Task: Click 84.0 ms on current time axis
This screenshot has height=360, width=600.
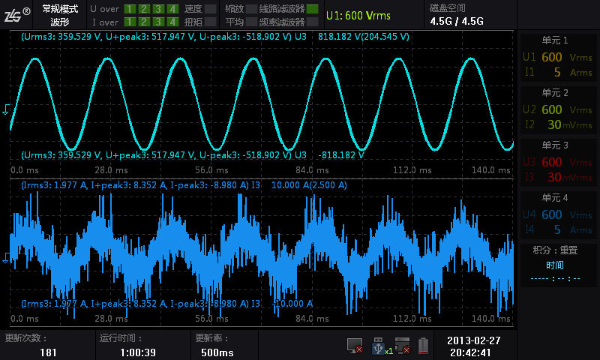Action: click(x=312, y=318)
